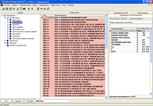Image resolution: width=153 pixels, height=106 pixels.
Task: Click the copy documents toolbar icon
Action: (14, 9)
